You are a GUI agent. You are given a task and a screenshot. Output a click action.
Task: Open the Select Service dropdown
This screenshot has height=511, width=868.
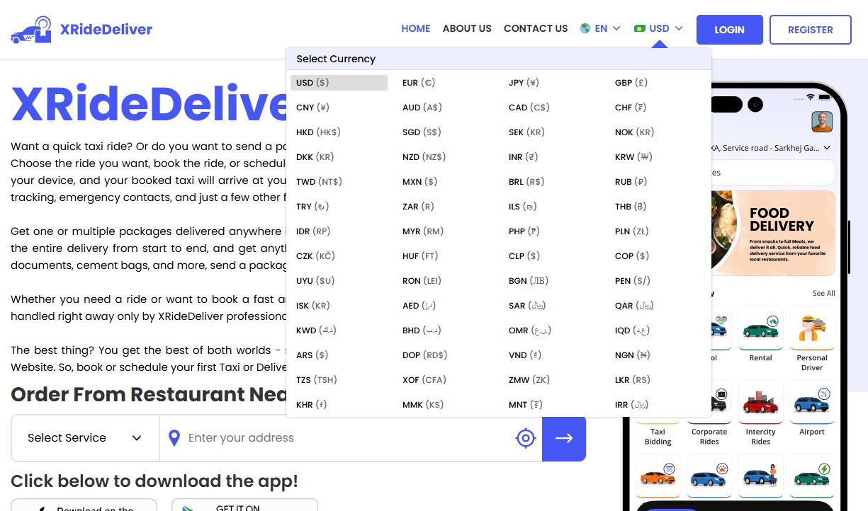pyautogui.click(x=85, y=438)
